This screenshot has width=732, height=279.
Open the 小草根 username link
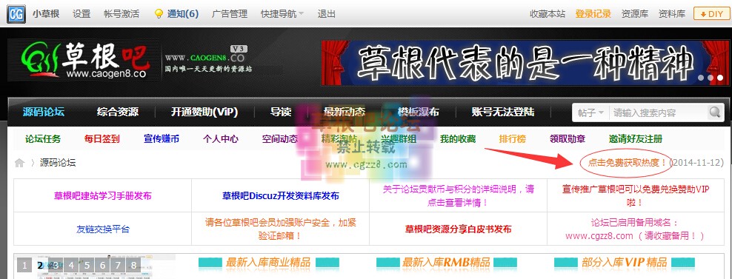(x=46, y=13)
